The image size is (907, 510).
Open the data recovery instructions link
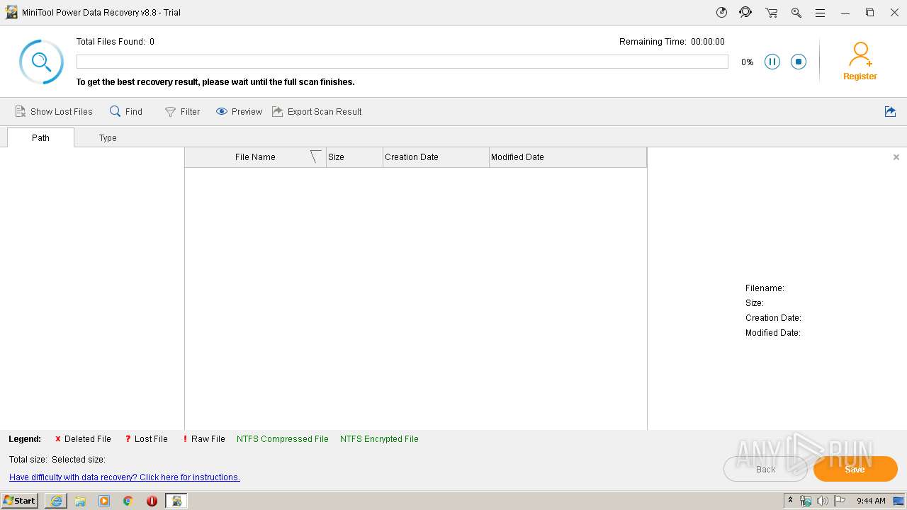(125, 477)
